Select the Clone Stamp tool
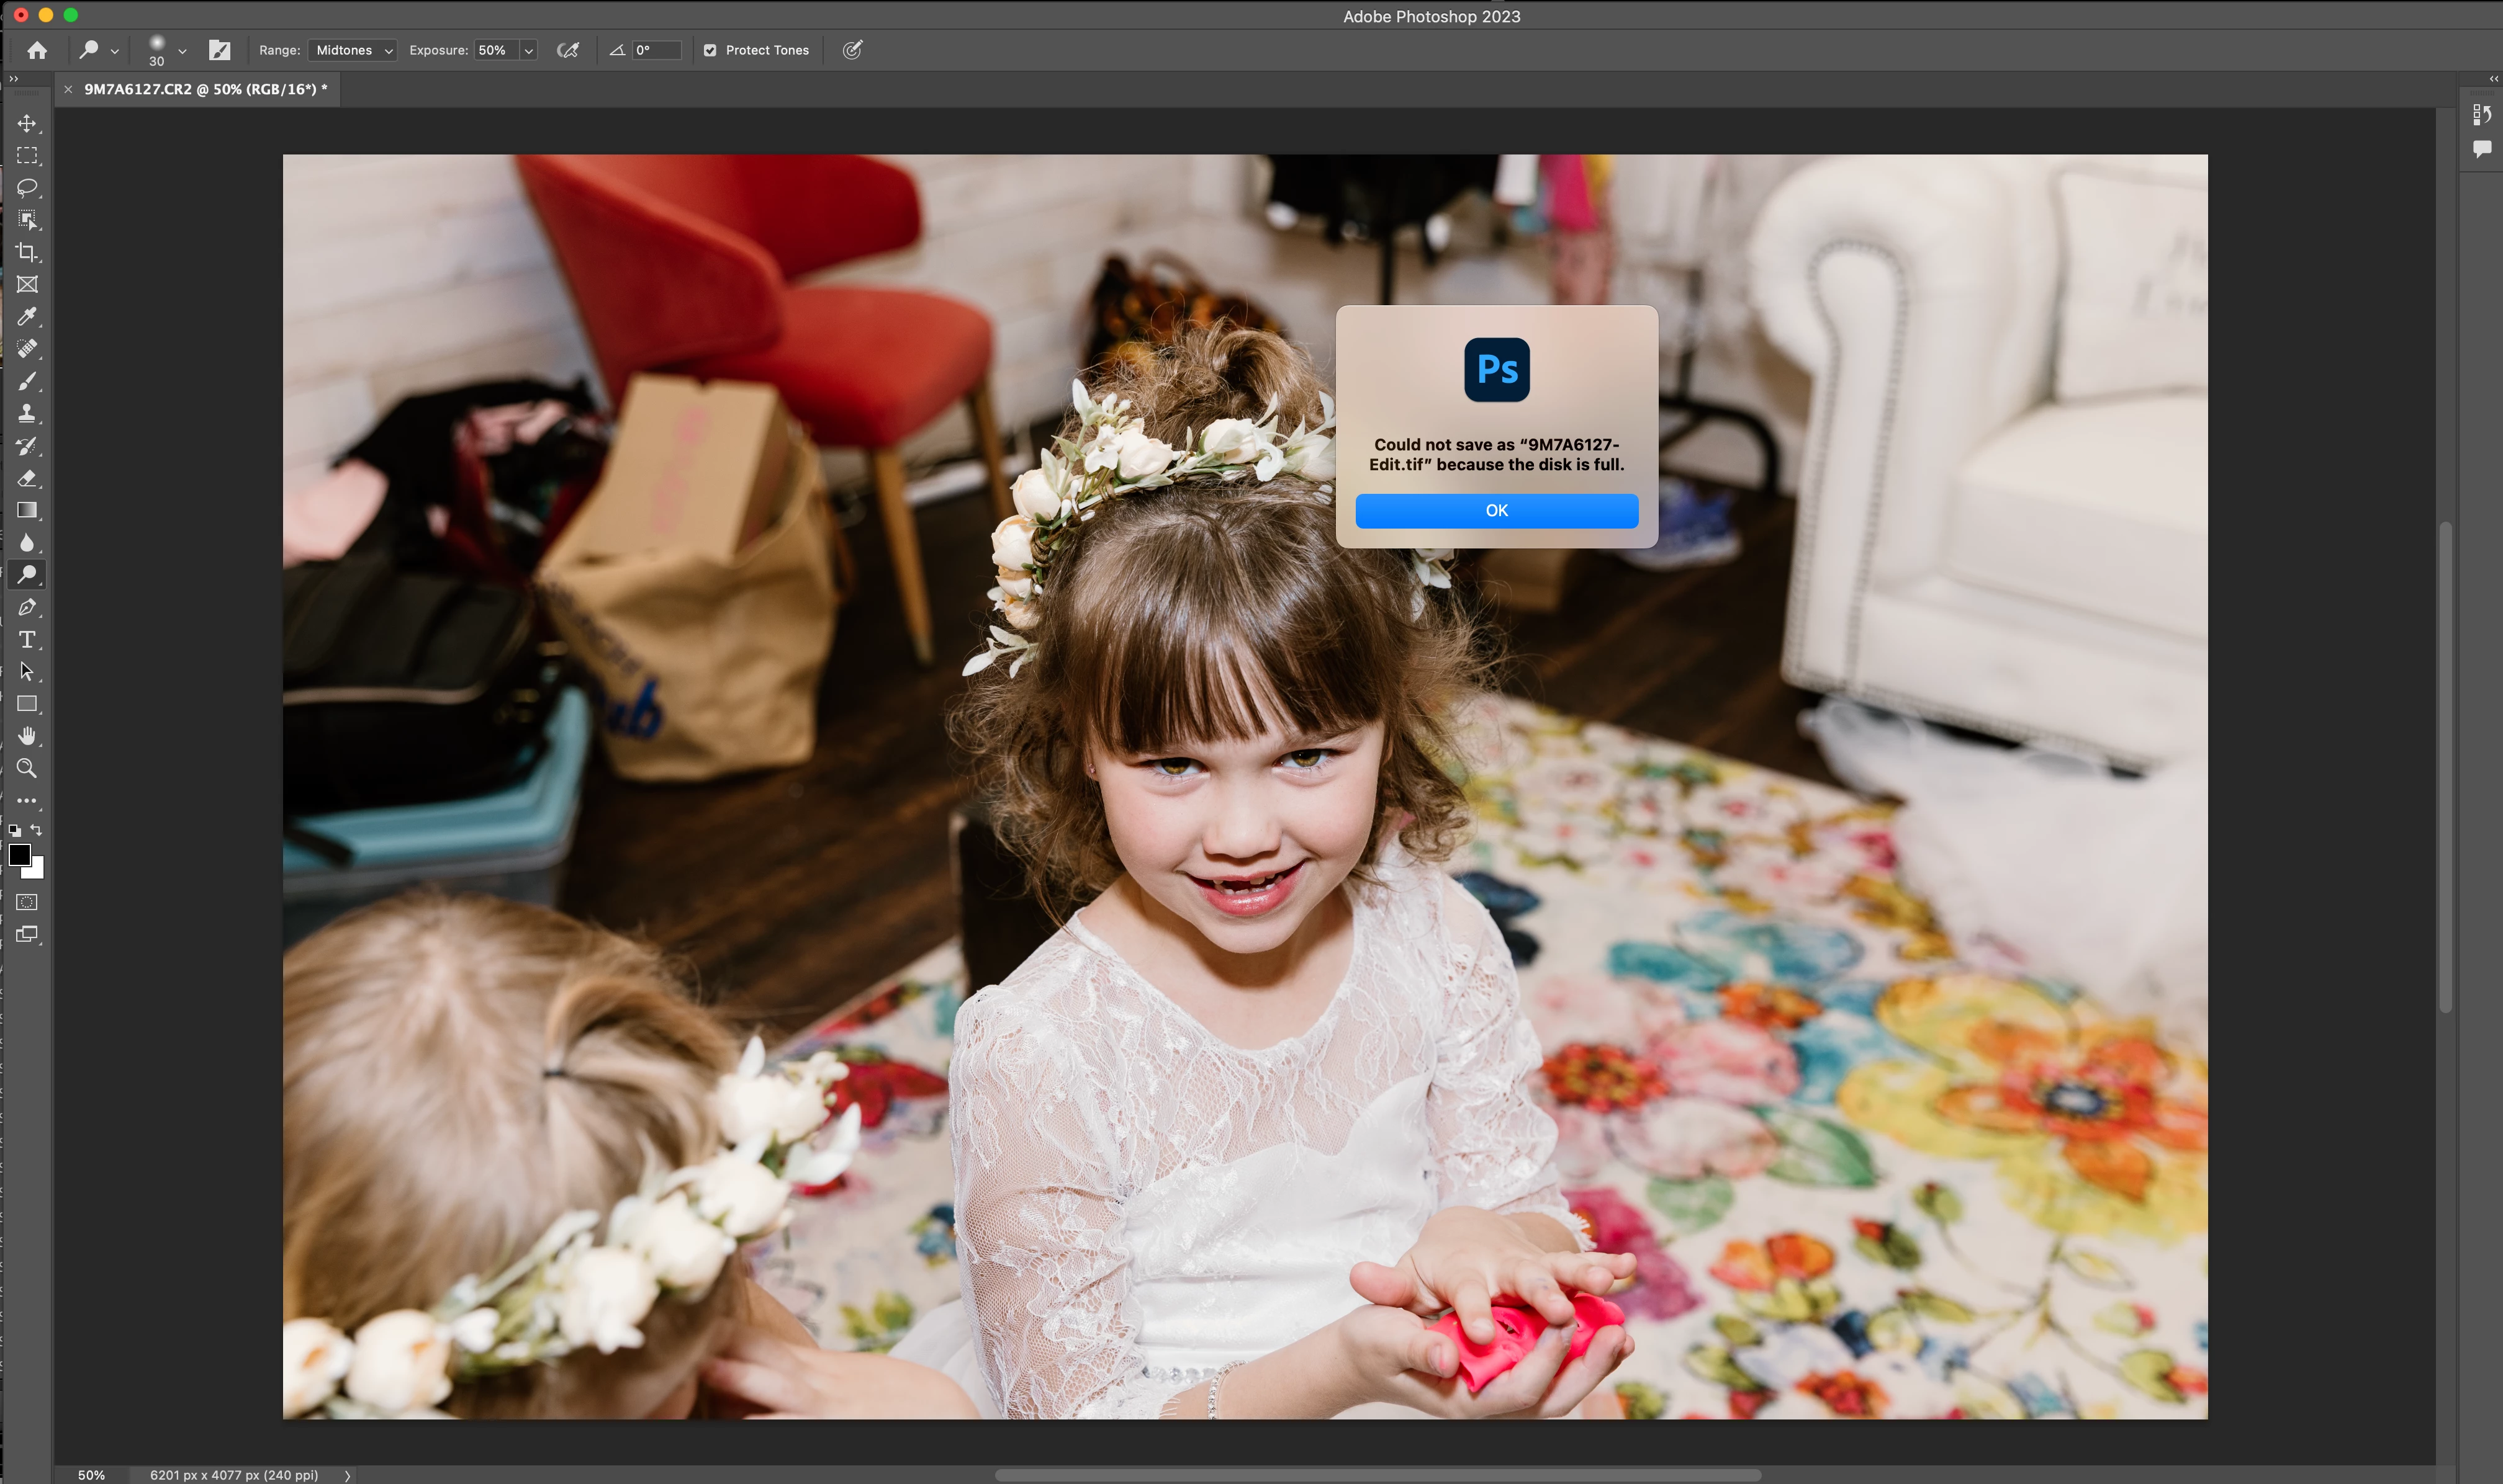2503x1484 pixels. coord(27,413)
